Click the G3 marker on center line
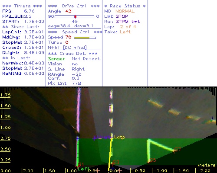Screen dimensions: 217x173 click(115, 163)
